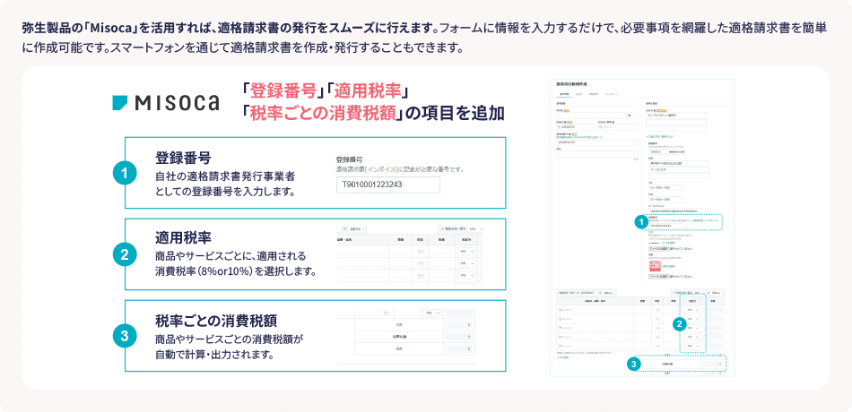Image resolution: width=852 pixels, height=412 pixels.
Task: Click the 東京都千代田区 address field
Action: coord(679,163)
